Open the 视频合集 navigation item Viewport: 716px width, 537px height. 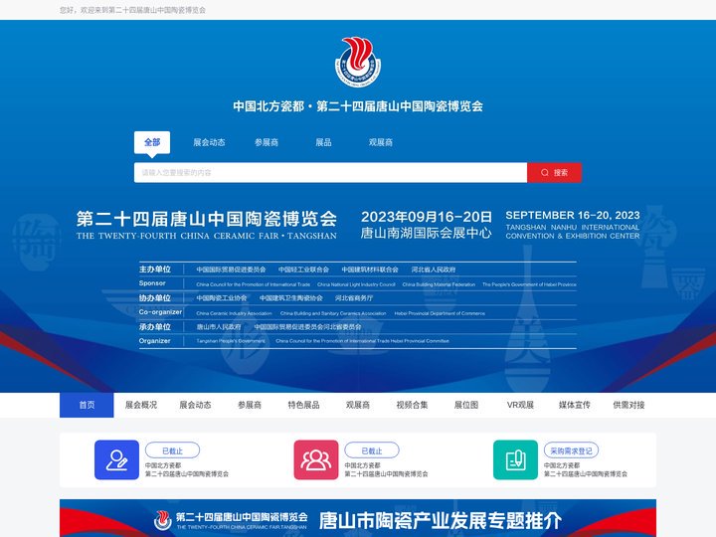coord(412,405)
